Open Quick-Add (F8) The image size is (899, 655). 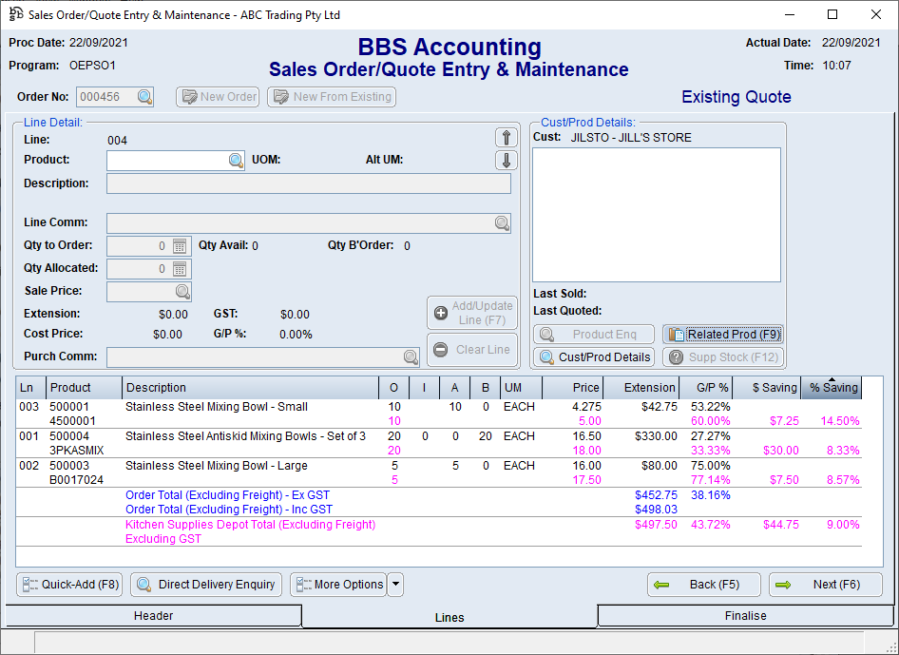click(x=70, y=585)
